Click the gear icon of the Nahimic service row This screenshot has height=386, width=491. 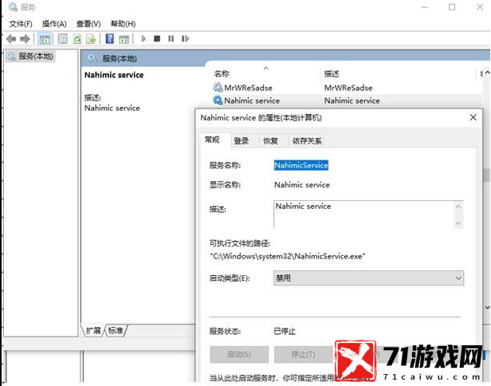point(218,100)
